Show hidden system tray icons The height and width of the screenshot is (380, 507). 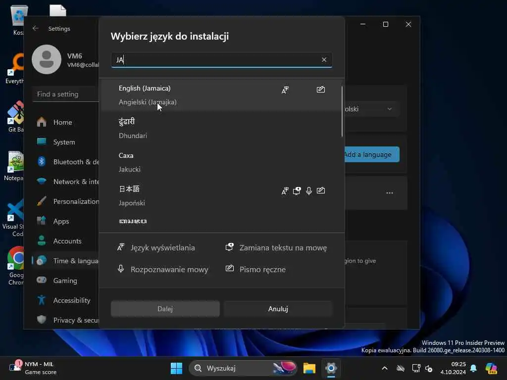[x=384, y=368]
